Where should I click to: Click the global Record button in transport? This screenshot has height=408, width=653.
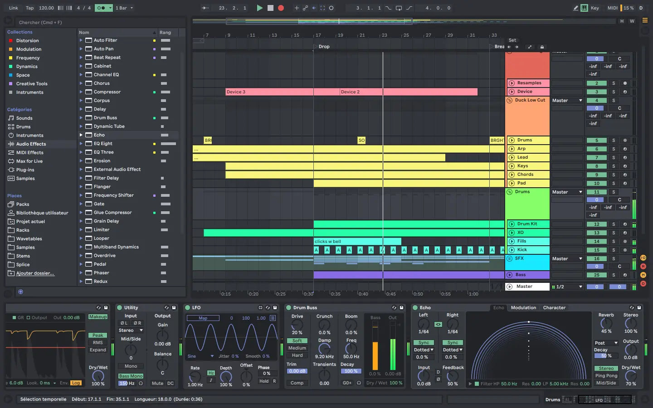click(x=281, y=8)
